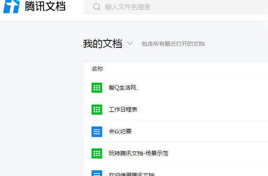Click the 腾讯文档 brand title text
The height and width of the screenshot is (176, 268).
[x=45, y=6]
